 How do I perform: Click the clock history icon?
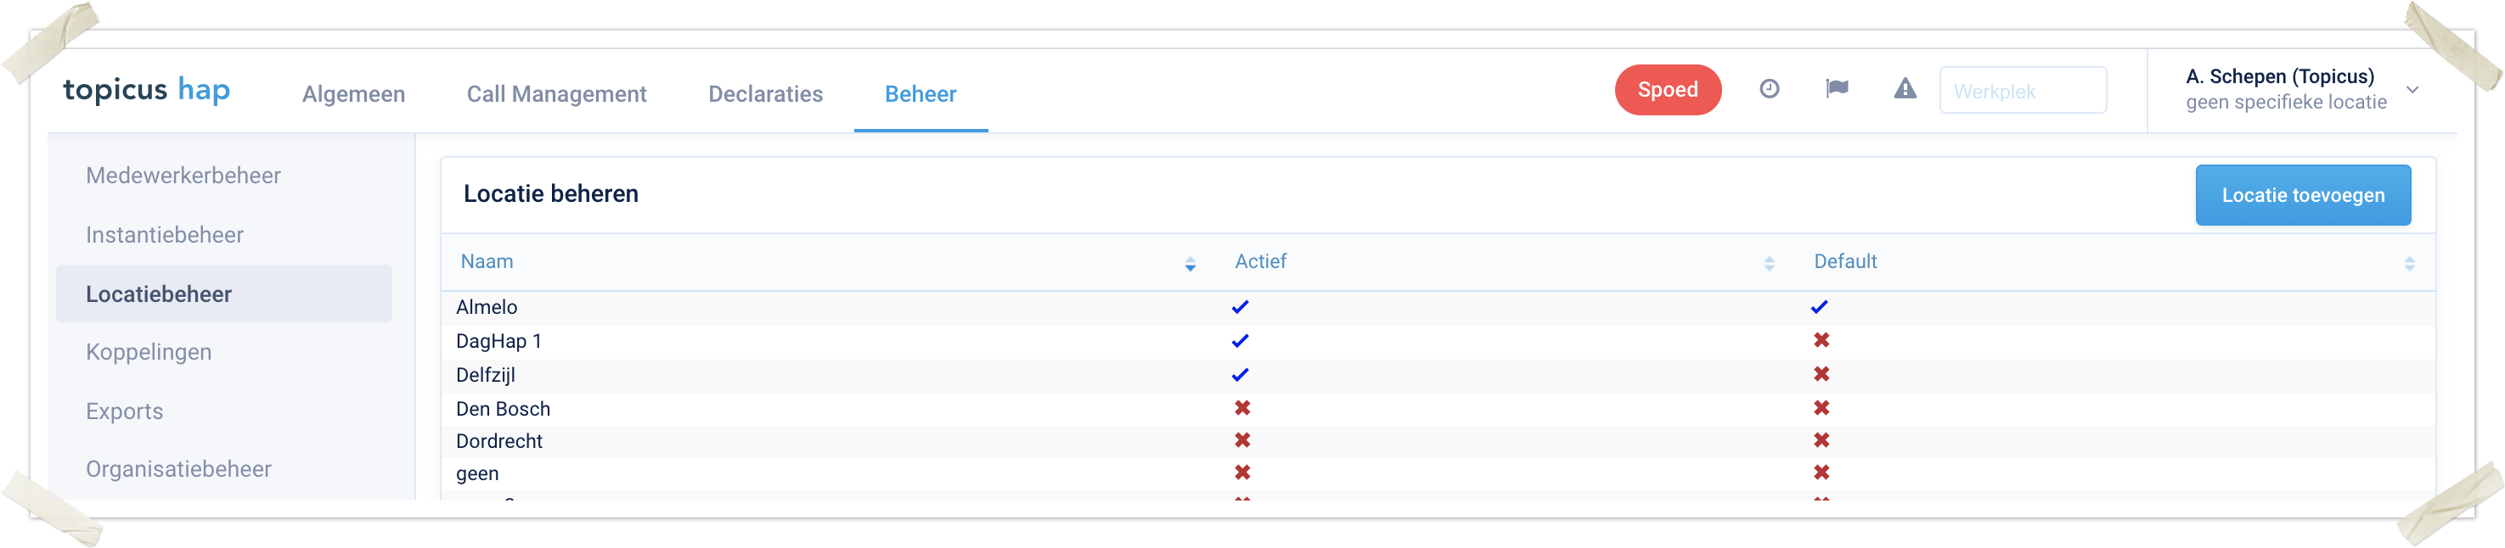(1769, 89)
